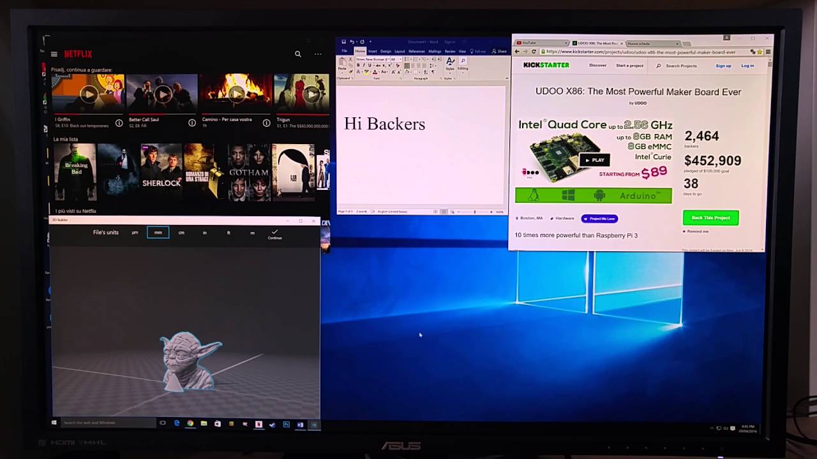The width and height of the screenshot is (817, 459).
Task: Click Save icon in Word title bar
Action: tap(344, 41)
